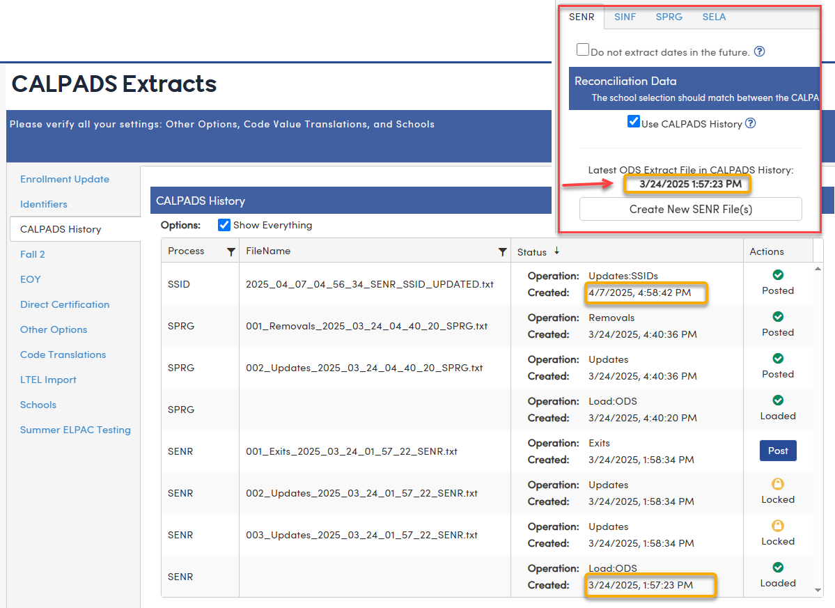Screen dimensions: 835x608
Task: Select file 003_Updates_2025_03_24_01_57_22_SENR.txt
Action: 361,535
